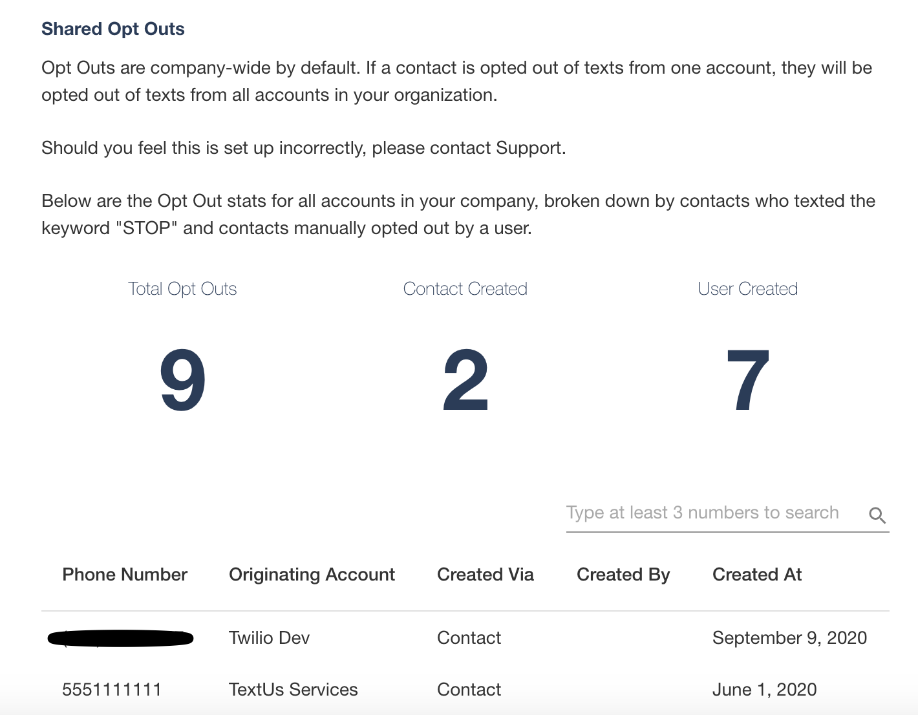Click the search input field

[x=705, y=512]
